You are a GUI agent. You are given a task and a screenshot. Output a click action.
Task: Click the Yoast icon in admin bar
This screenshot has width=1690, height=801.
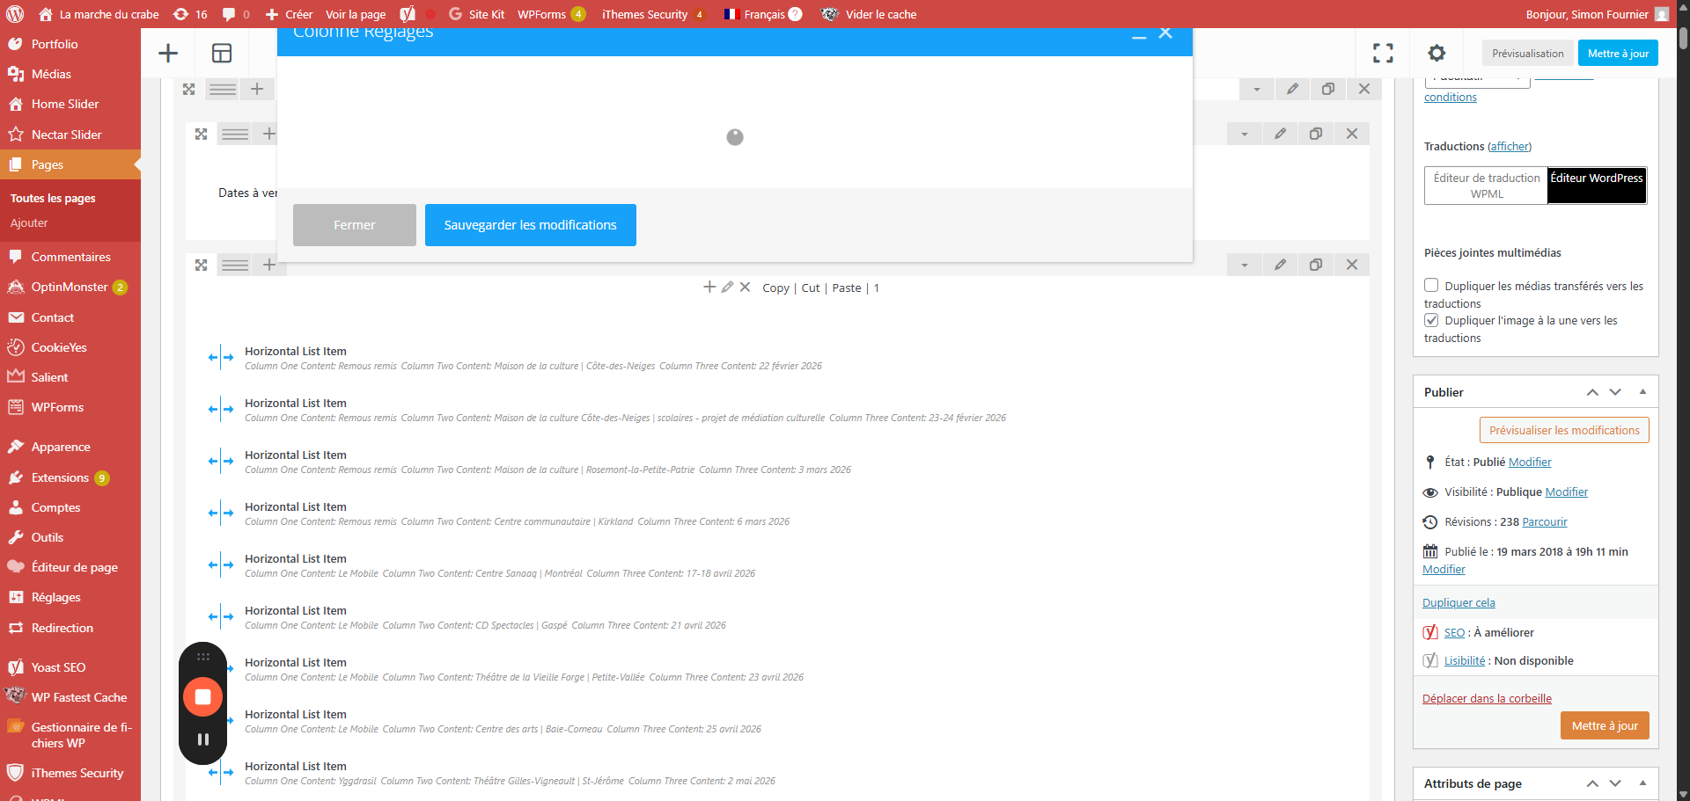click(408, 14)
